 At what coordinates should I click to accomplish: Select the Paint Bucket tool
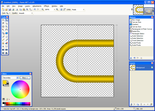click(3, 33)
